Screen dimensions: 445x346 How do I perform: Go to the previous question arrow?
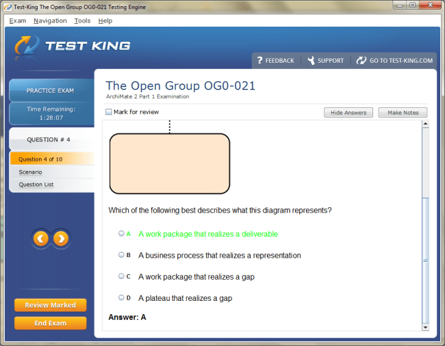41,239
